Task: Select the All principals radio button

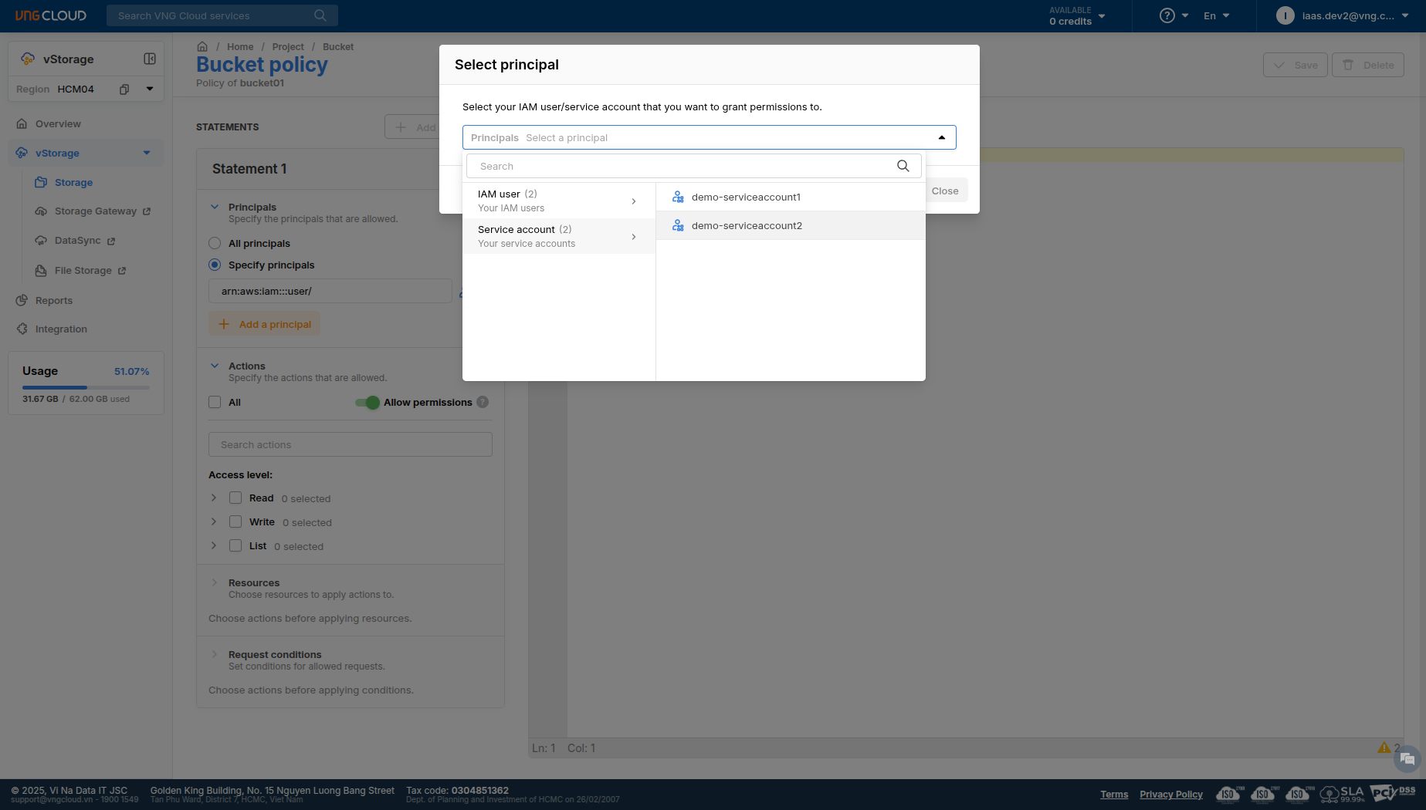Action: click(x=215, y=243)
